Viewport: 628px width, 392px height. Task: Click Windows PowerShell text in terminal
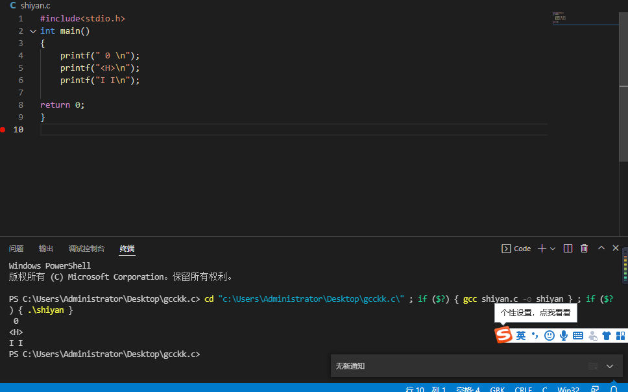tap(50, 265)
